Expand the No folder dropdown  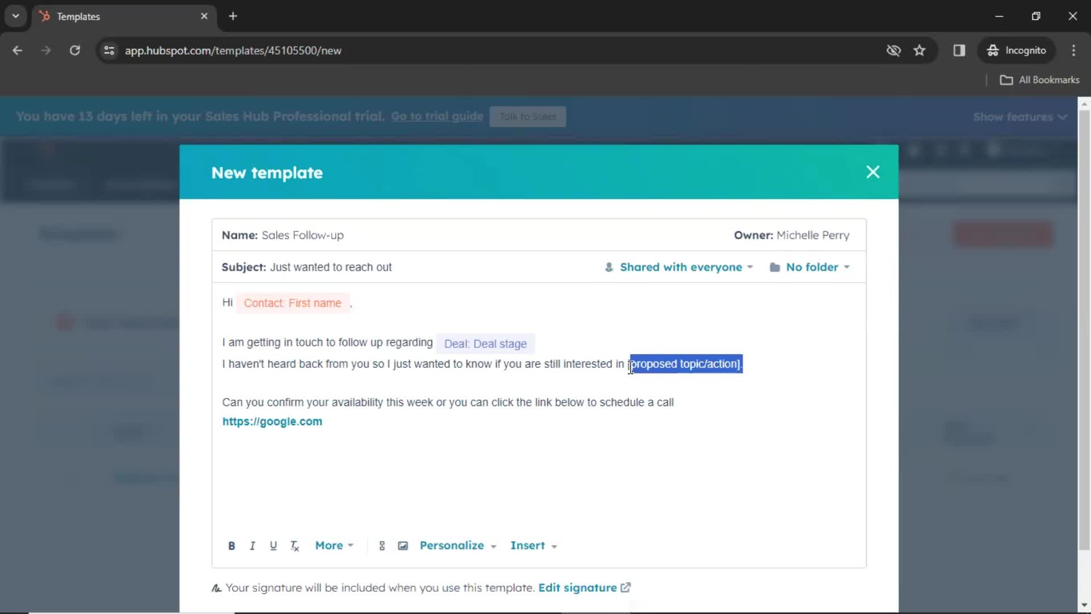[x=811, y=267]
